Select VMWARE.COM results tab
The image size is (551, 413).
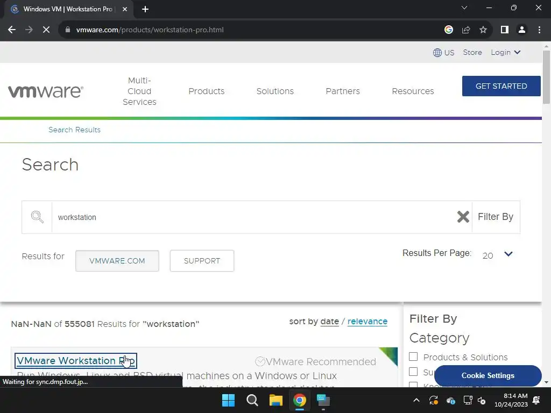(117, 261)
